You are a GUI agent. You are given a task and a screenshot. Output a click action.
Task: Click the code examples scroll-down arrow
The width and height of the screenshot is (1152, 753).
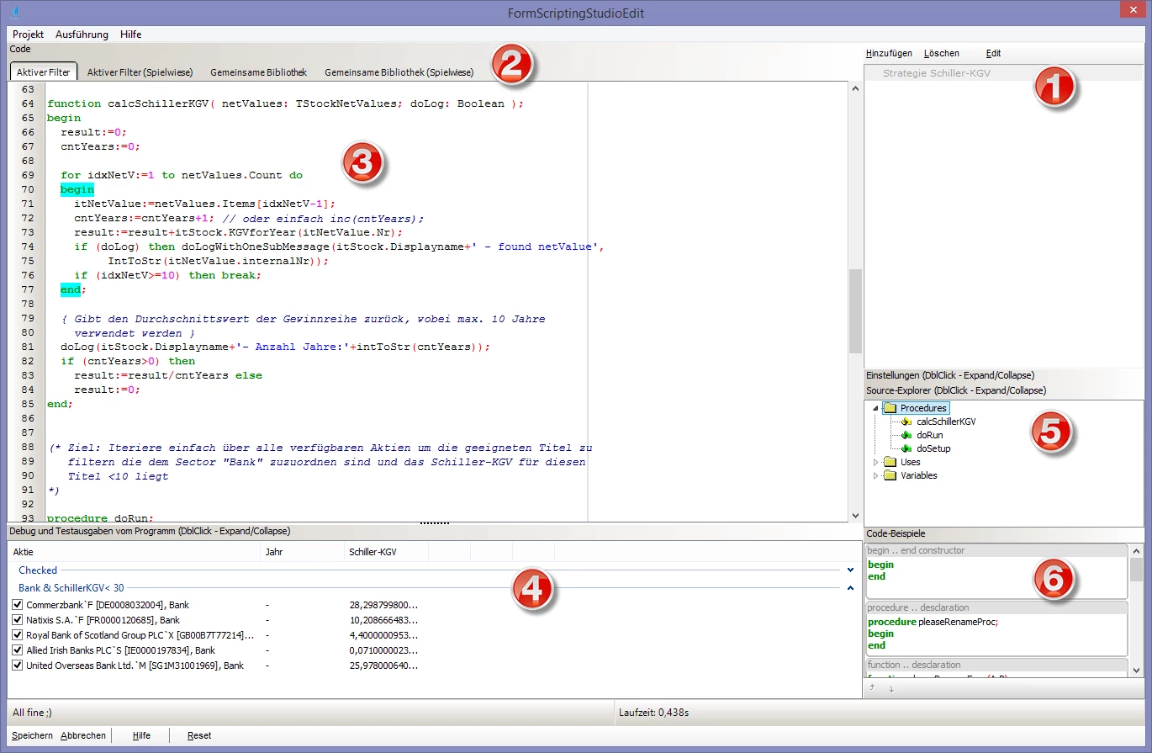click(1137, 671)
